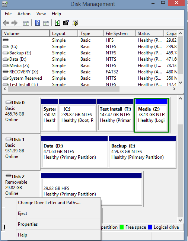Click the Show/Hide action pane icon
Screen dimensions: 188x241
(x=46, y=23)
